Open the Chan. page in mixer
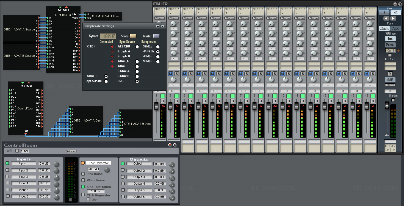404x206 pixels. (x=384, y=29)
